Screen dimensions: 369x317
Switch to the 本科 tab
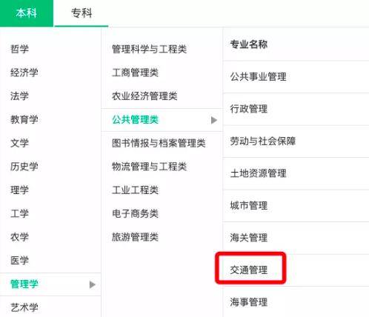click(27, 13)
